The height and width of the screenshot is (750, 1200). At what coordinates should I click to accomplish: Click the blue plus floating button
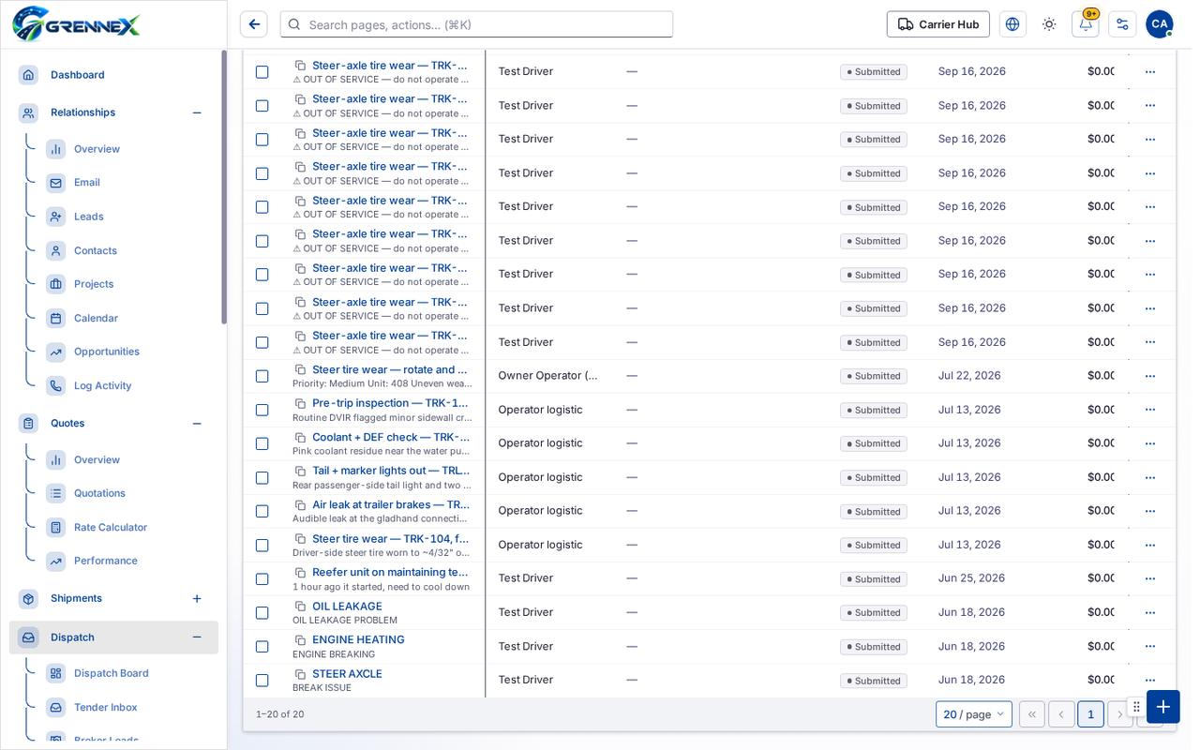(x=1163, y=707)
